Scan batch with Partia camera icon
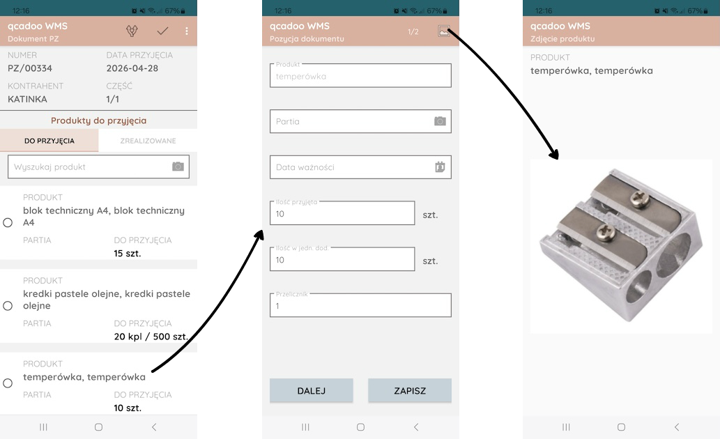720x439 pixels. tap(440, 121)
